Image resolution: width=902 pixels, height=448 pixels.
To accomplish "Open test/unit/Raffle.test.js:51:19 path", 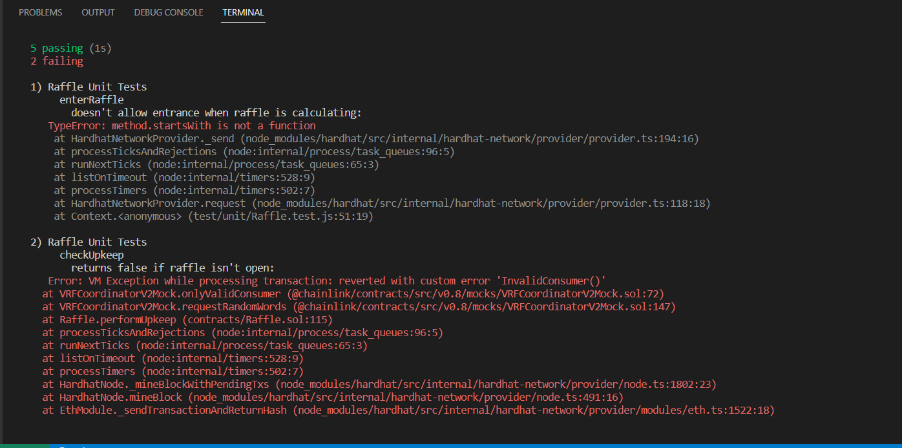I will 280,217.
